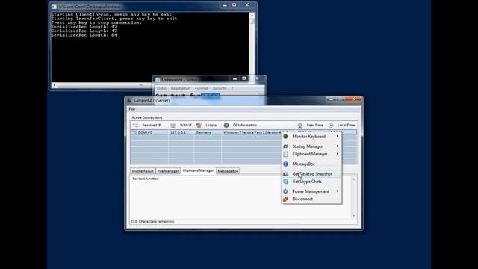This screenshot has width=478, height=269.
Task: Click the console window title bar icon
Action: [x=54, y=7]
